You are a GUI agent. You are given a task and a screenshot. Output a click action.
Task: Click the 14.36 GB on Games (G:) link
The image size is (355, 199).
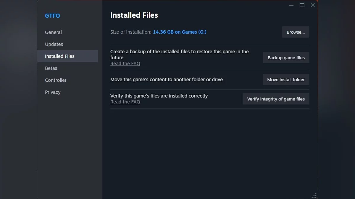180,32
